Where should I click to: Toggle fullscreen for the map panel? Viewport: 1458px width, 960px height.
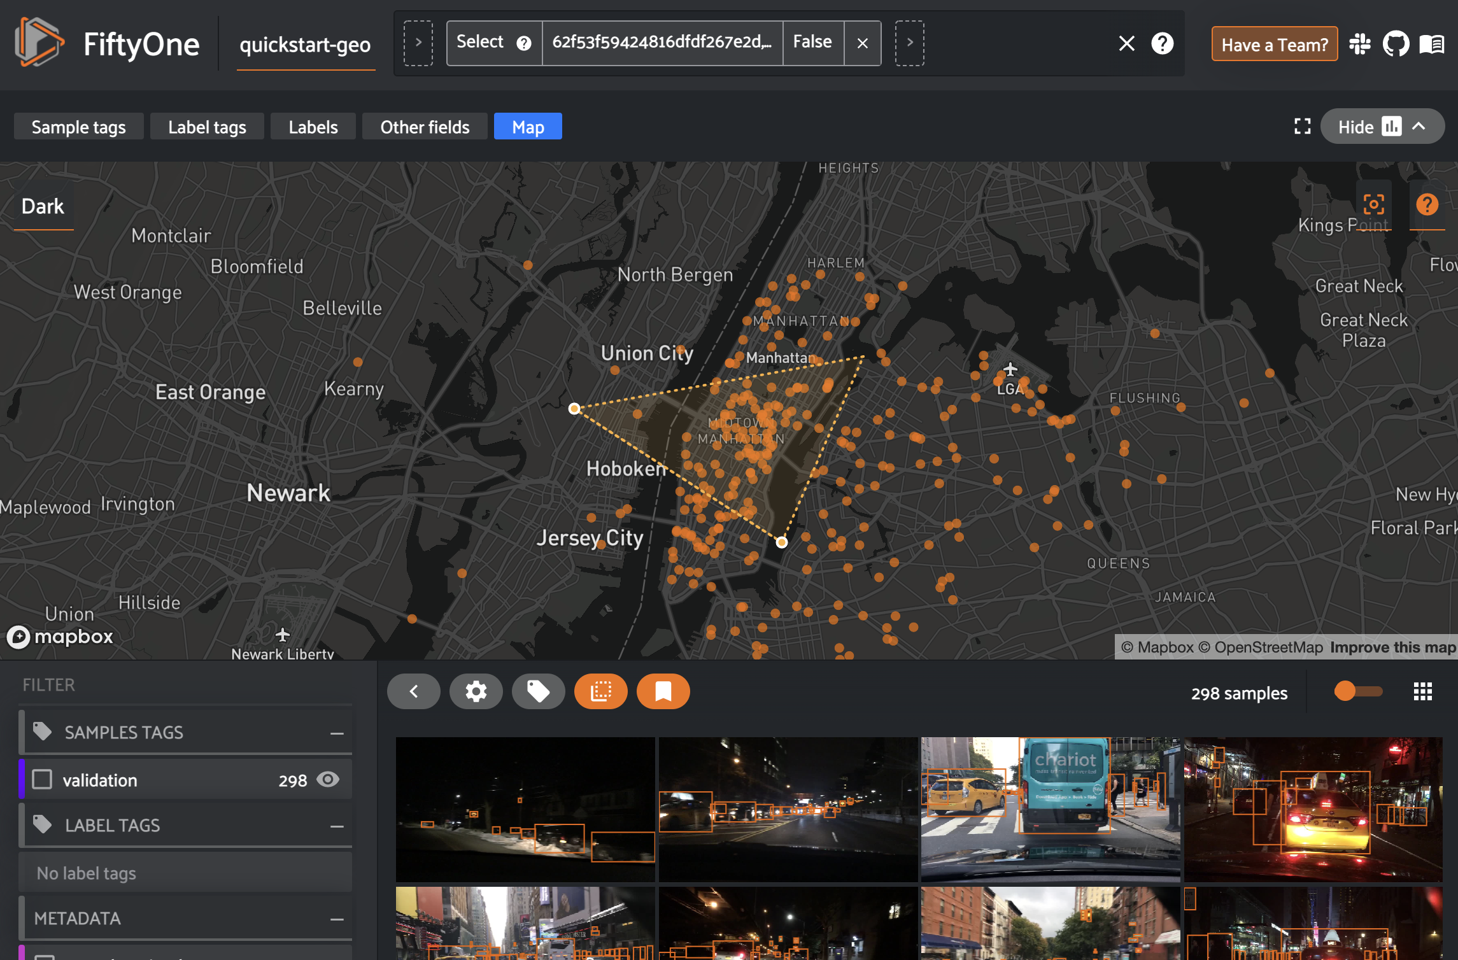[1302, 127]
